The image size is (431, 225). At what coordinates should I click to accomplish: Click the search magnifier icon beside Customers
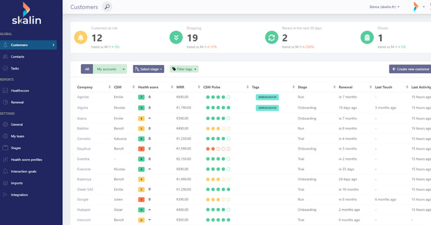coord(107,7)
